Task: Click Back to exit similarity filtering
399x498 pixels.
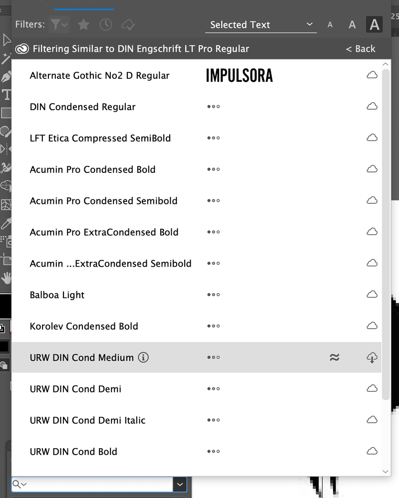Action: click(361, 48)
